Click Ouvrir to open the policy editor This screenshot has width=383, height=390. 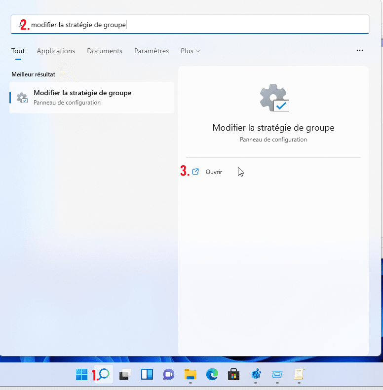point(214,172)
